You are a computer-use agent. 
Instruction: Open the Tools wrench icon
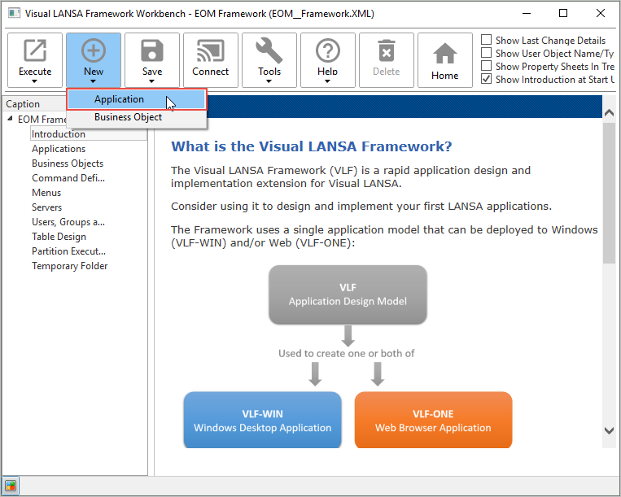[x=269, y=50]
